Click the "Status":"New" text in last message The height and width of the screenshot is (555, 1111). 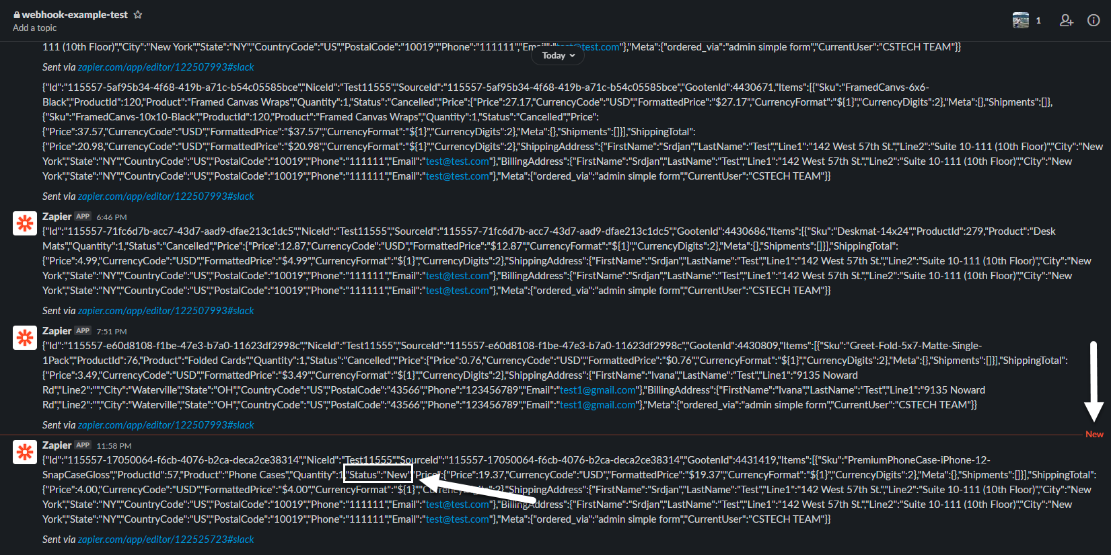pyautogui.click(x=378, y=475)
